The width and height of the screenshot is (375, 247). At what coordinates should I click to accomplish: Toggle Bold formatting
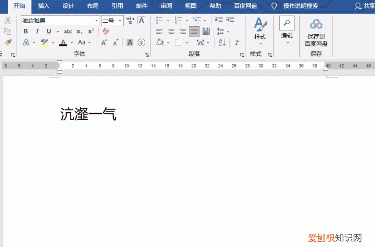[x=26, y=31]
